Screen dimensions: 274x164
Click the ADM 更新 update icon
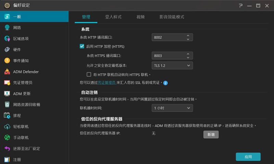coord(7,93)
